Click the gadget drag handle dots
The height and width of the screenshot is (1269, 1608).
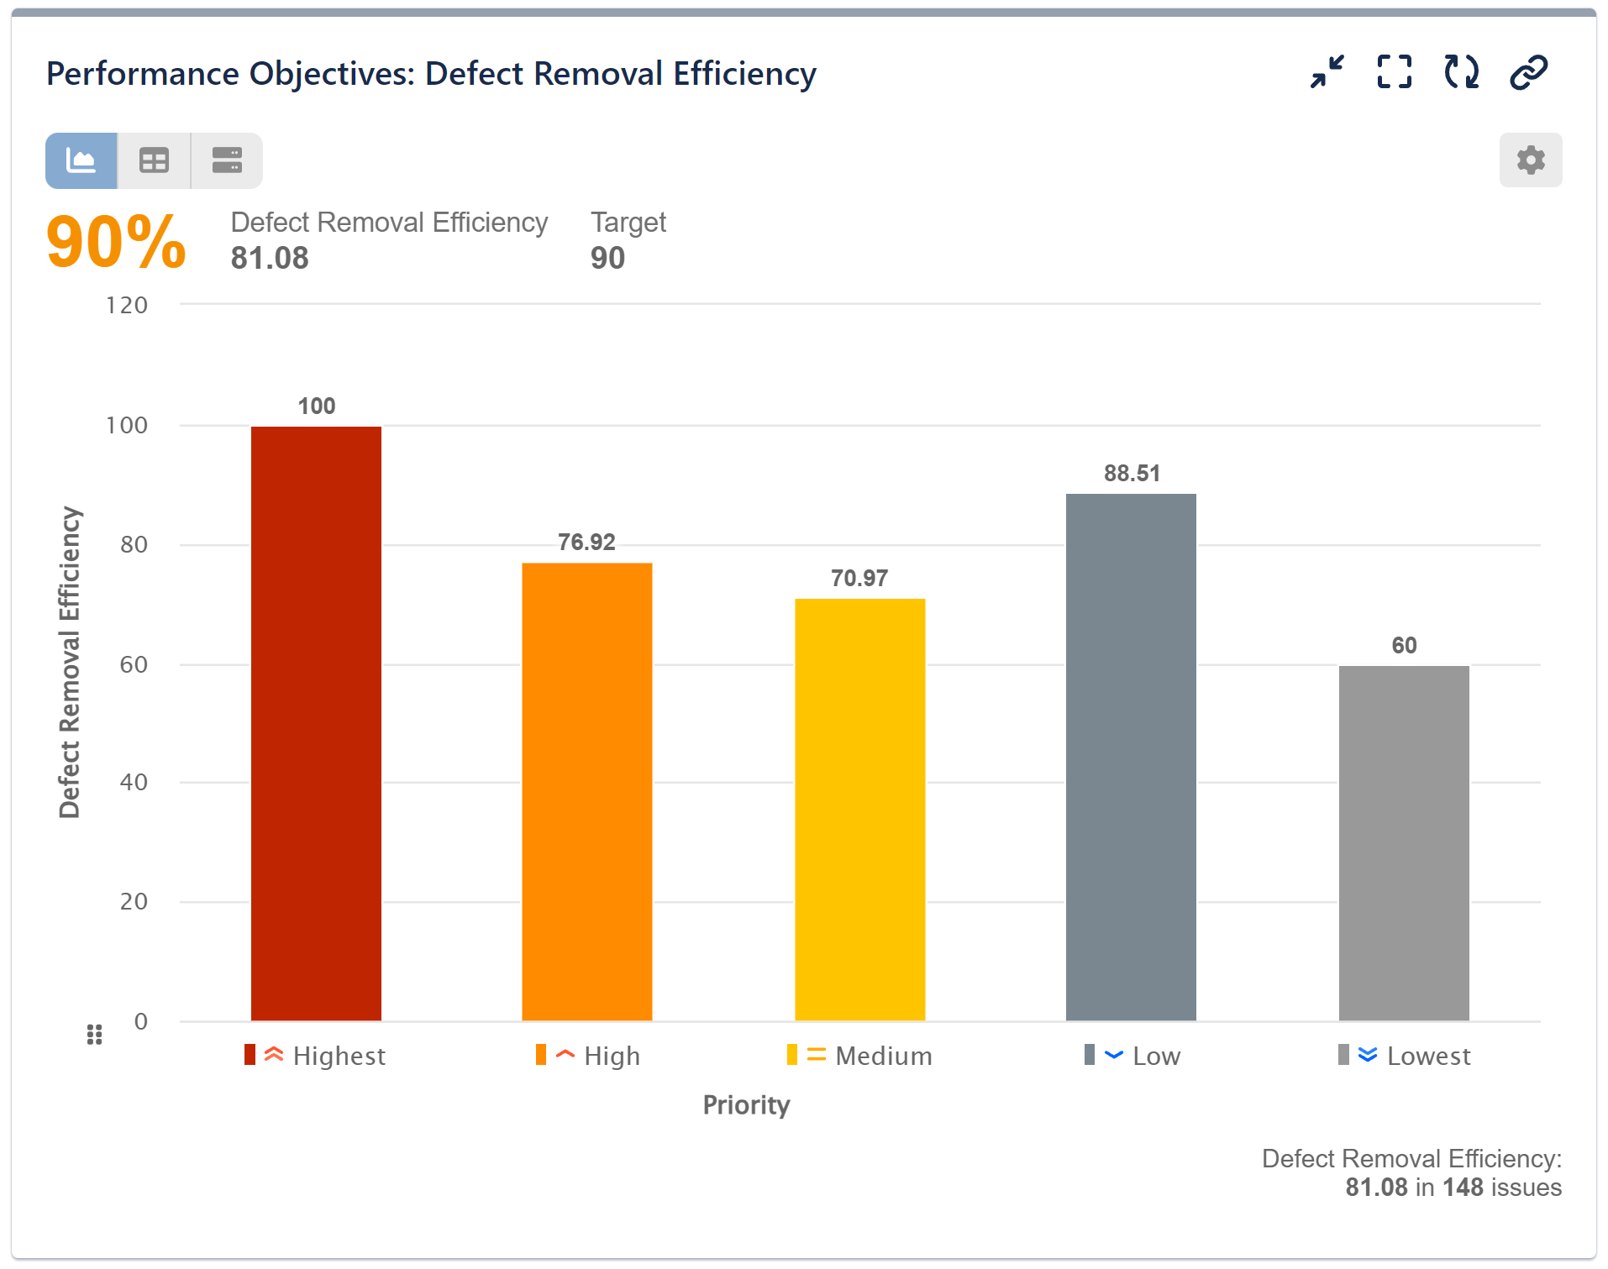(x=94, y=1035)
